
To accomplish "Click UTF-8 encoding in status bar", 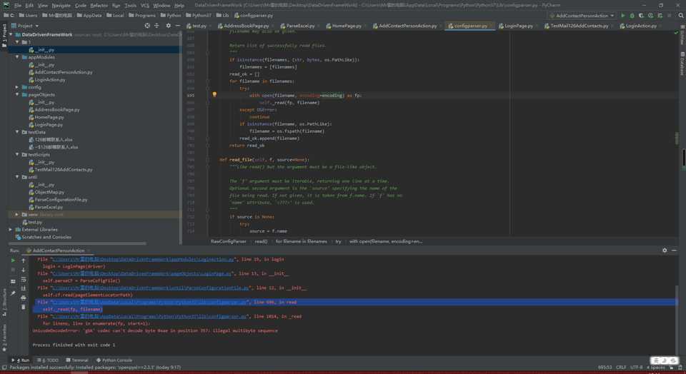I will pos(636,368).
